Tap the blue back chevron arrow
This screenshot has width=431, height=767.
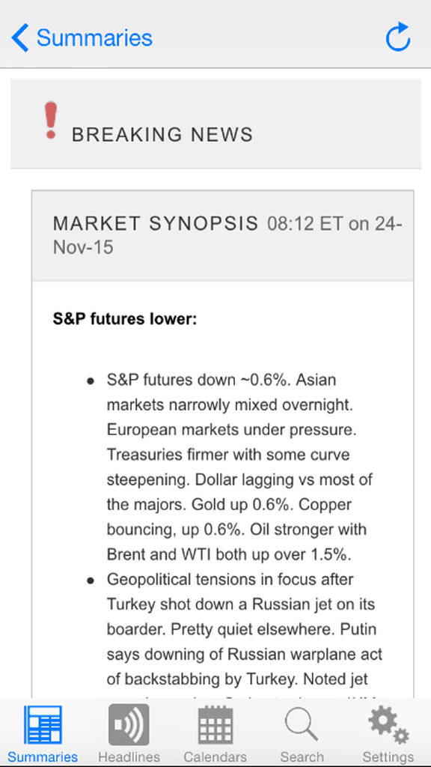click(20, 37)
